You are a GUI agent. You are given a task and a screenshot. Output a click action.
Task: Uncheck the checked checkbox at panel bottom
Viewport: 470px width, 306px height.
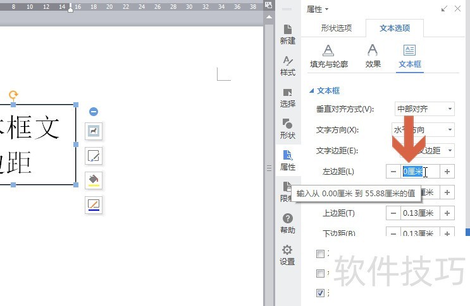coord(320,293)
